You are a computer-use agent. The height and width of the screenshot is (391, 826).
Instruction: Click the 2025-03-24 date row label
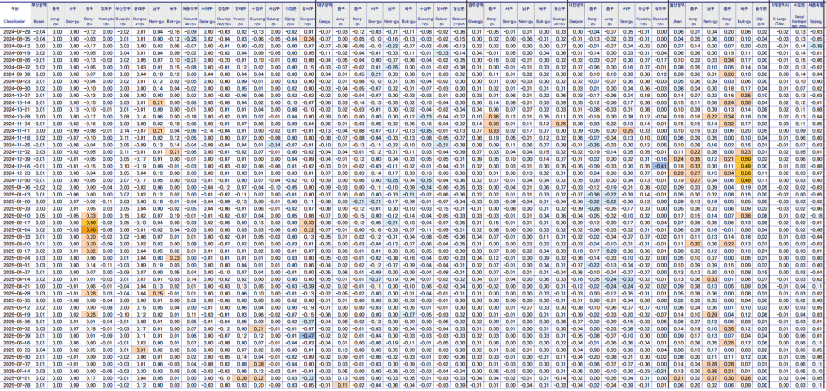tap(14, 257)
